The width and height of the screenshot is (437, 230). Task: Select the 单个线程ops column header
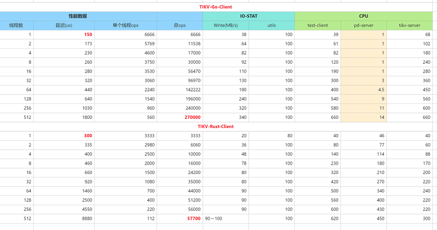pos(125,25)
